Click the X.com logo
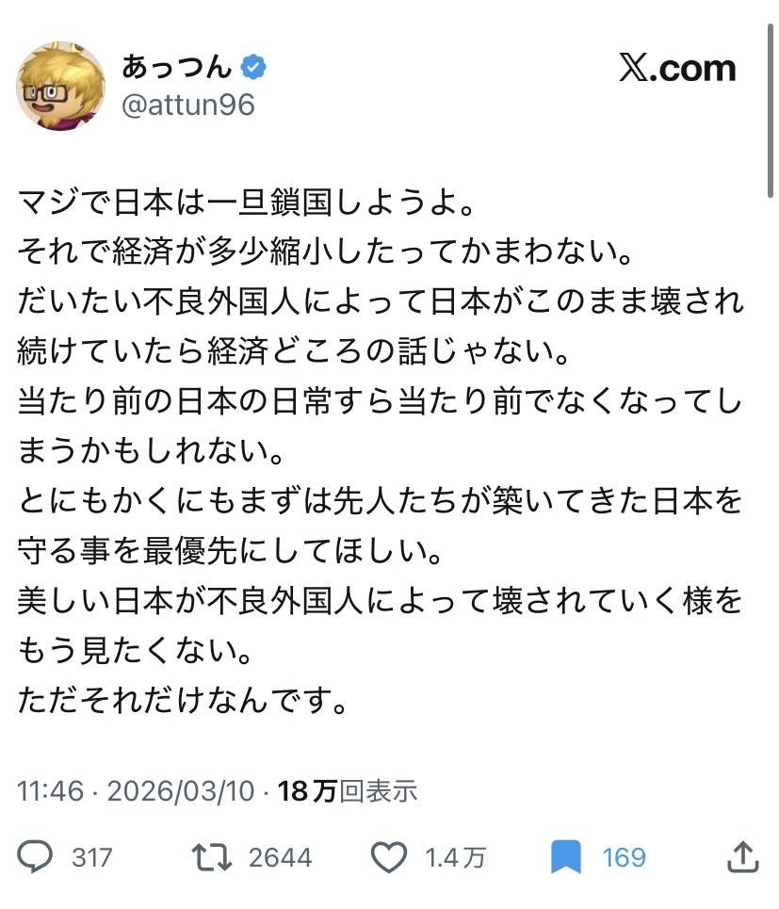This screenshot has width=779, height=909. tap(676, 68)
